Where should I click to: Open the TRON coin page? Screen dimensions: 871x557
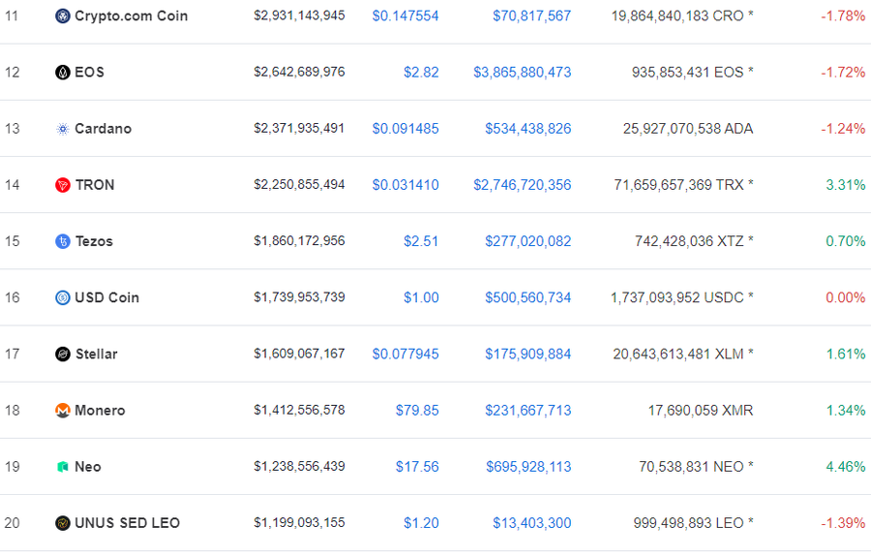pos(95,185)
